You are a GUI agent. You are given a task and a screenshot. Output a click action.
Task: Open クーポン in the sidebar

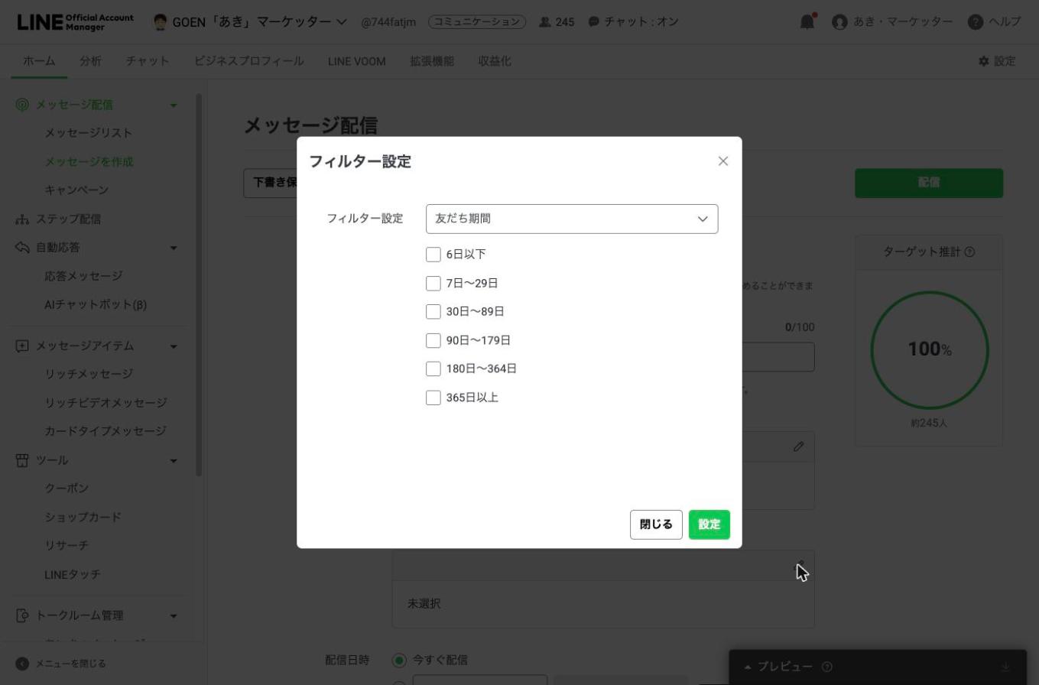point(67,489)
